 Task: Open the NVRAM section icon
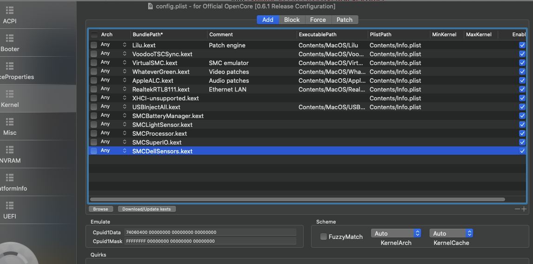pyautogui.click(x=9, y=150)
